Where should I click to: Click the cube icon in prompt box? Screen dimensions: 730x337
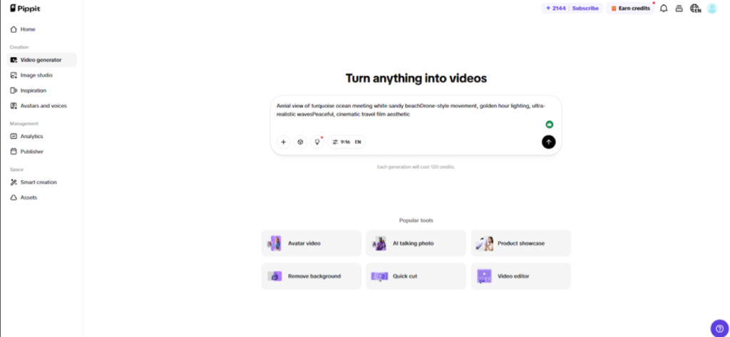coord(300,142)
